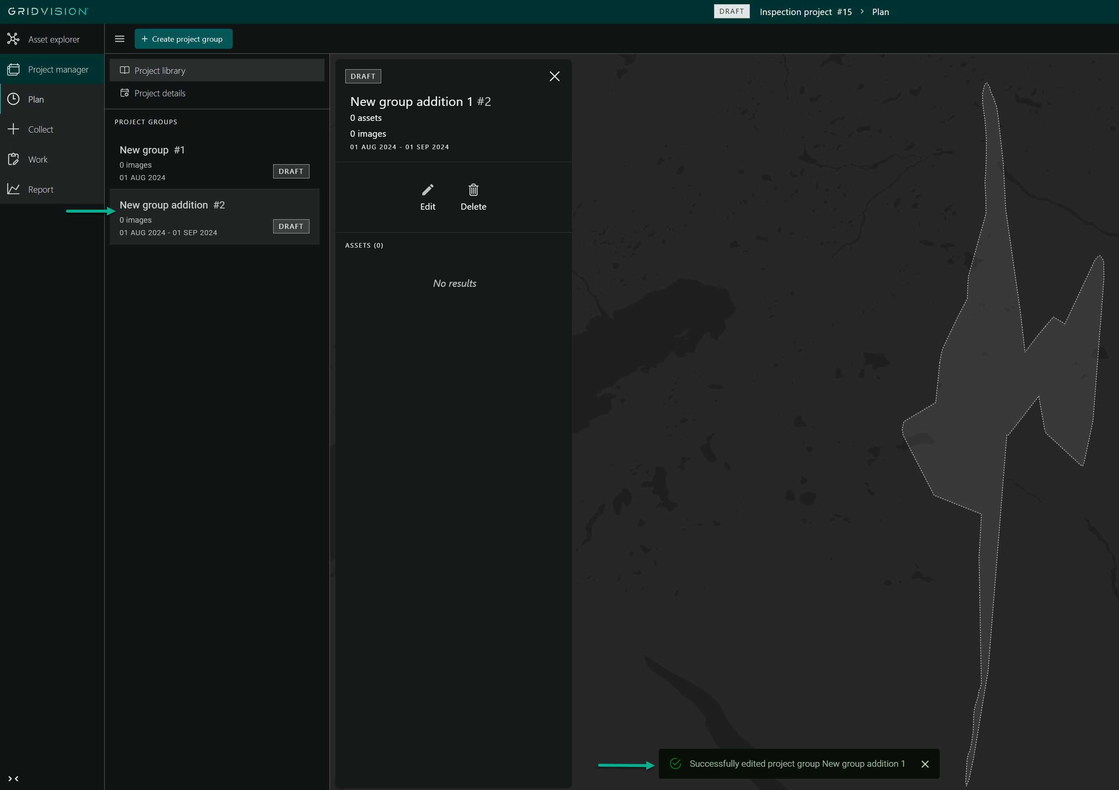Click the Project manager sidebar icon
Viewport: 1119px width, 790px height.
pyautogui.click(x=14, y=70)
